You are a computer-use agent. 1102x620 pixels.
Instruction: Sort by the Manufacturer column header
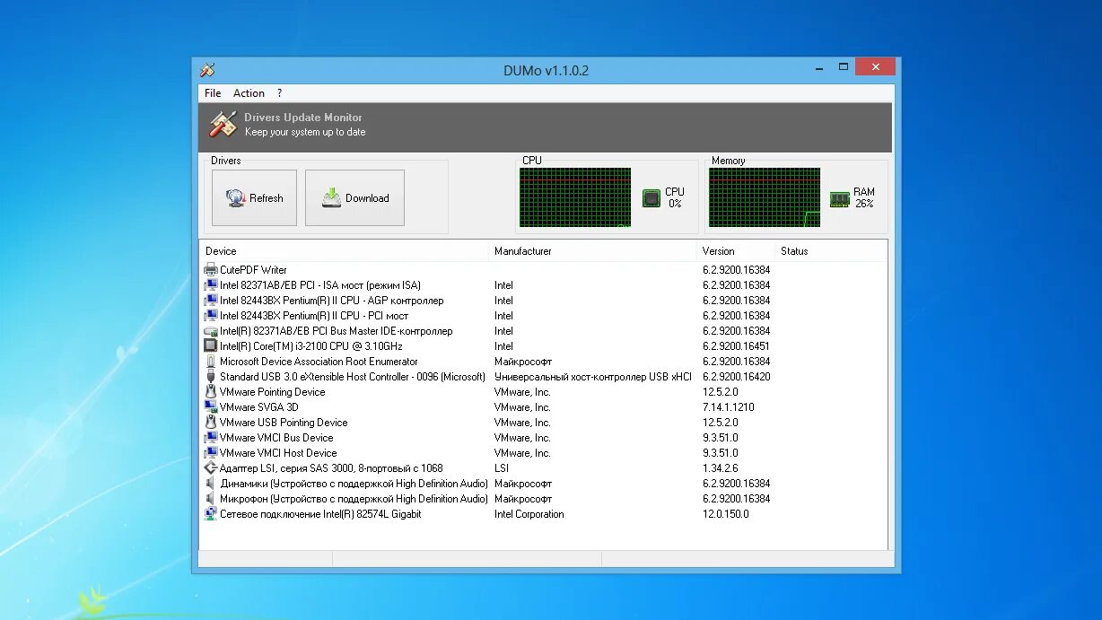click(x=593, y=251)
